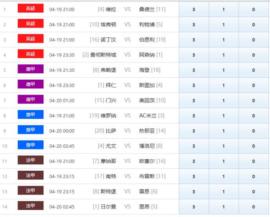Choose 3 for 日尔曼 vs 里昂 match
The width and height of the screenshot is (270, 217).
pos(194,207)
